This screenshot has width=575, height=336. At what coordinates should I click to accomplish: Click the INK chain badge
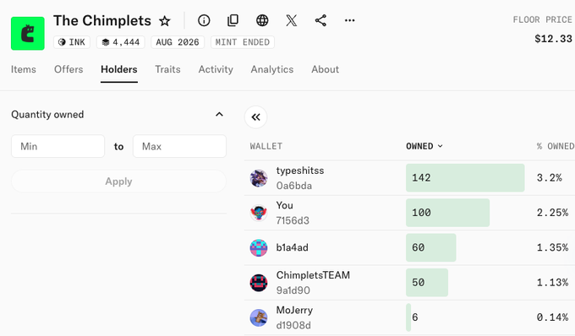[x=72, y=42]
